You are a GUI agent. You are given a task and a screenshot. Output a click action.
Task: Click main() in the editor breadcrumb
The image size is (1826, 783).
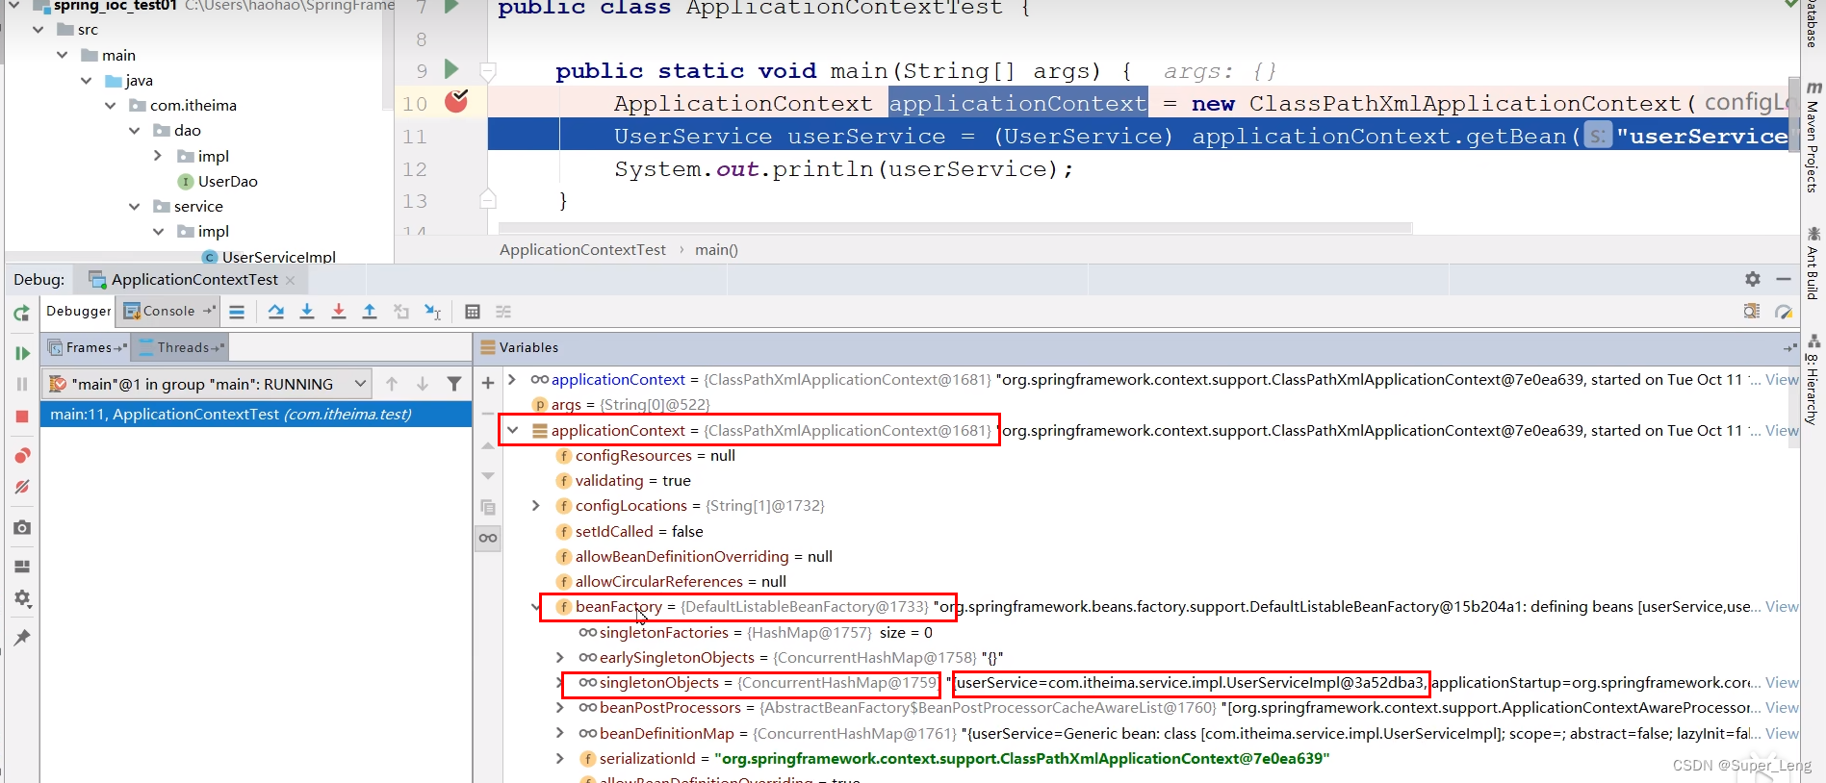point(716,249)
